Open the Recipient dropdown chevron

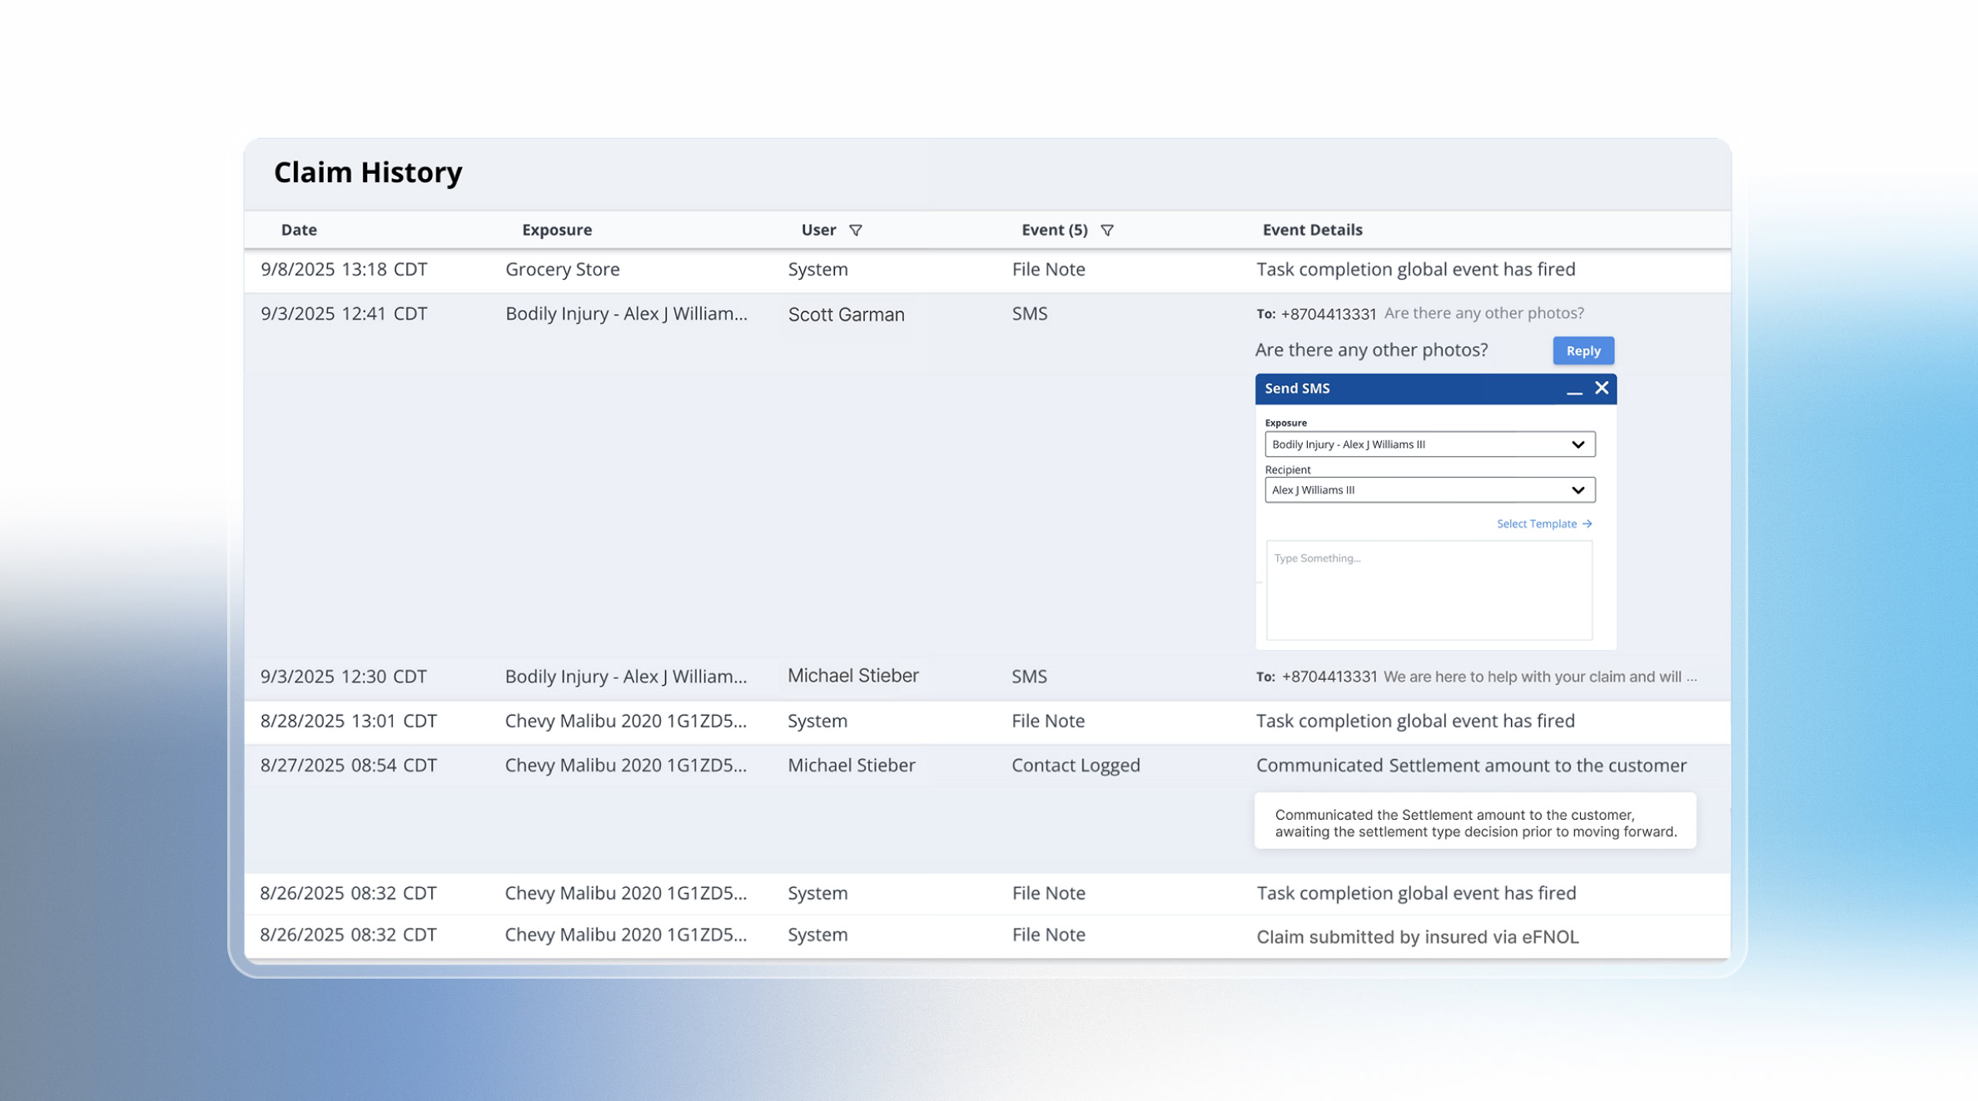click(x=1578, y=490)
